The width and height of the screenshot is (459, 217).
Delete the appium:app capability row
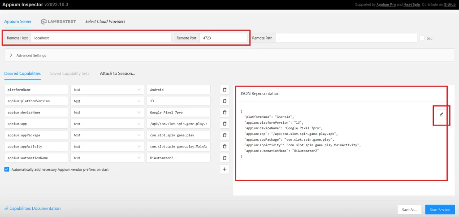225,124
